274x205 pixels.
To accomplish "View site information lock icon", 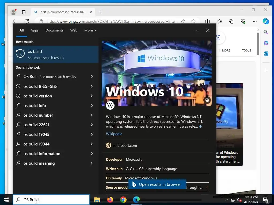I will 41,21.
